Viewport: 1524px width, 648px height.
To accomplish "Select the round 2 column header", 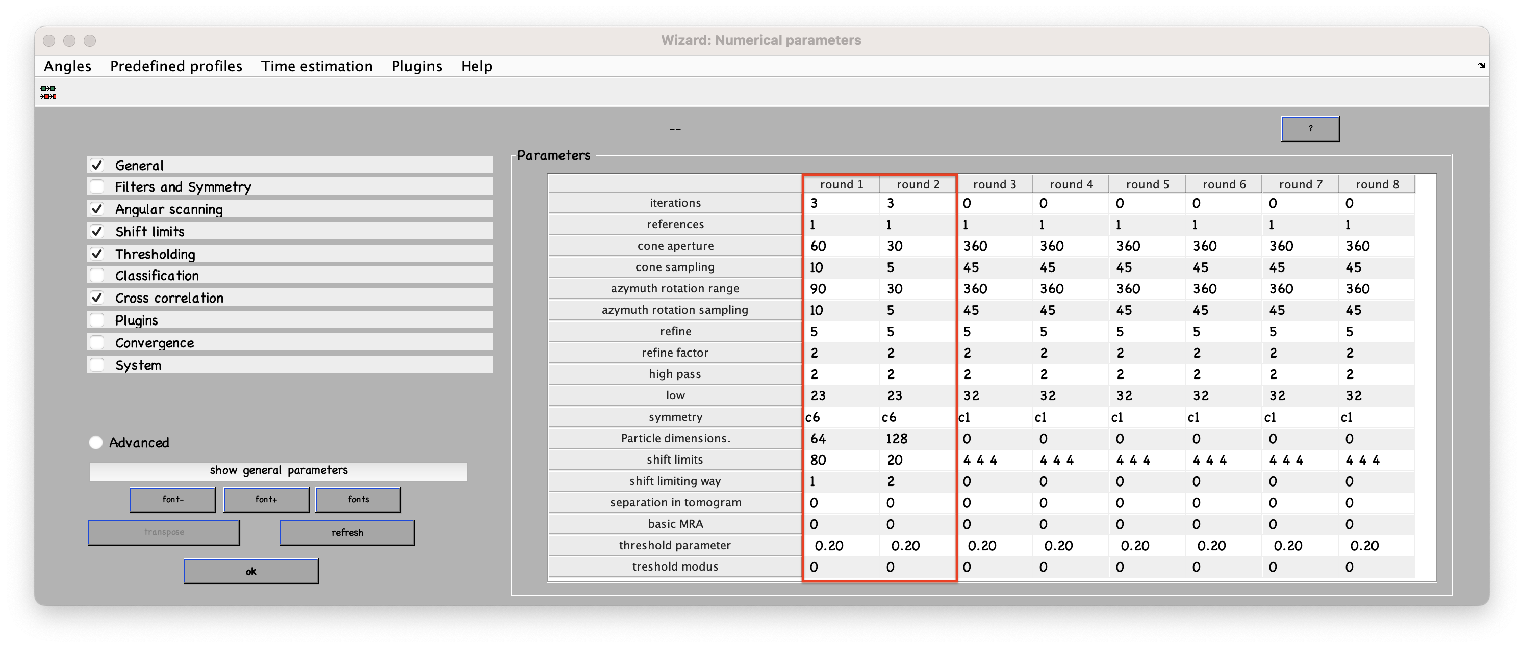I will point(918,184).
